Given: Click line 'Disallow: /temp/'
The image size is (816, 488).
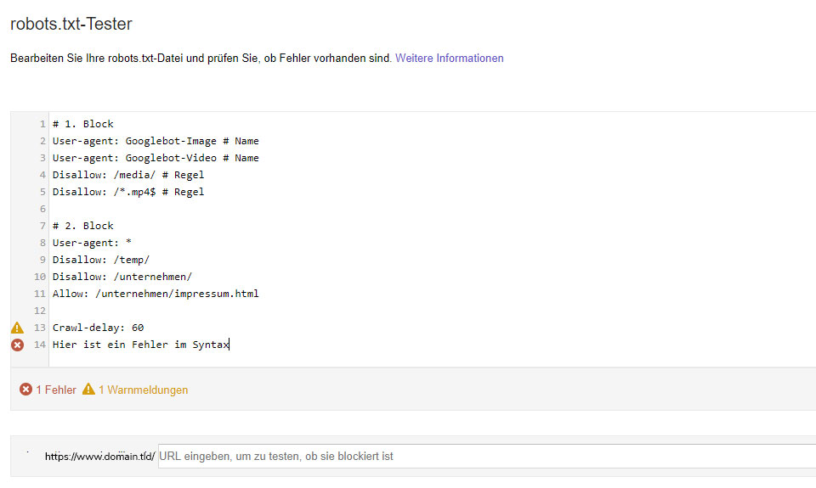Looking at the screenshot, I should point(101,260).
